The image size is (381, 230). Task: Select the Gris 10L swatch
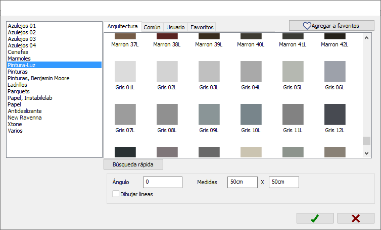pyautogui.click(x=251, y=114)
